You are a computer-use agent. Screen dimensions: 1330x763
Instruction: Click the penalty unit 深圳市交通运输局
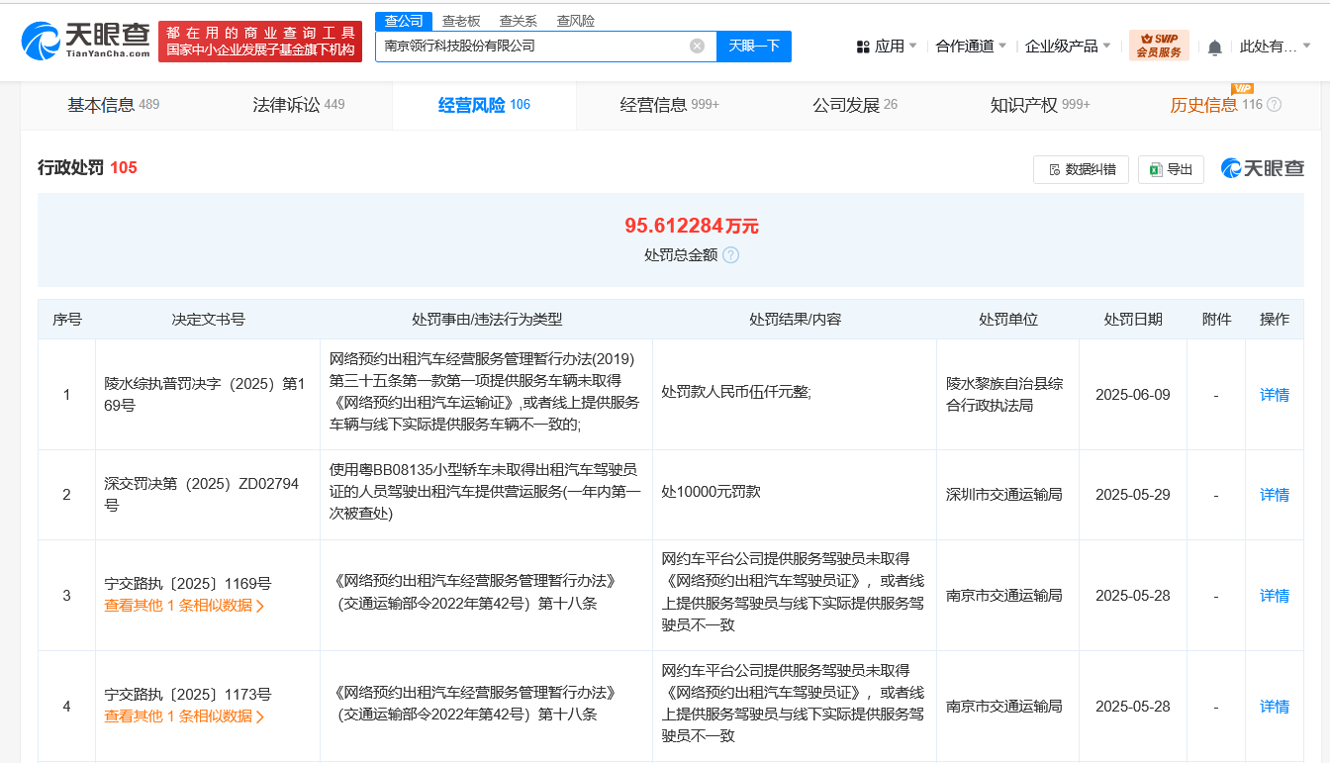click(x=1004, y=495)
